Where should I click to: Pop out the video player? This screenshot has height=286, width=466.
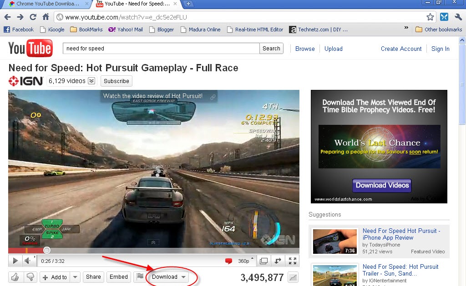tap(278, 261)
